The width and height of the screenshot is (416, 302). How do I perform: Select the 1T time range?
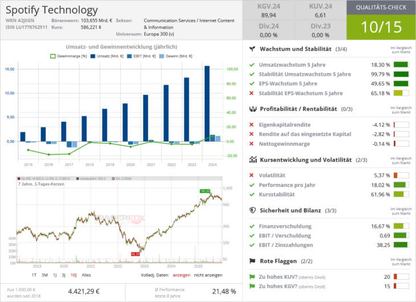coord(34,275)
